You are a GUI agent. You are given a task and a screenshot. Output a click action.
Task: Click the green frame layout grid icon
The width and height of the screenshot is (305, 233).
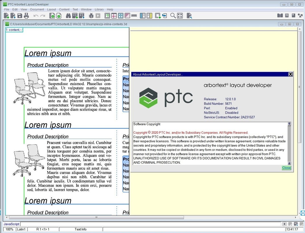(x=107, y=16)
